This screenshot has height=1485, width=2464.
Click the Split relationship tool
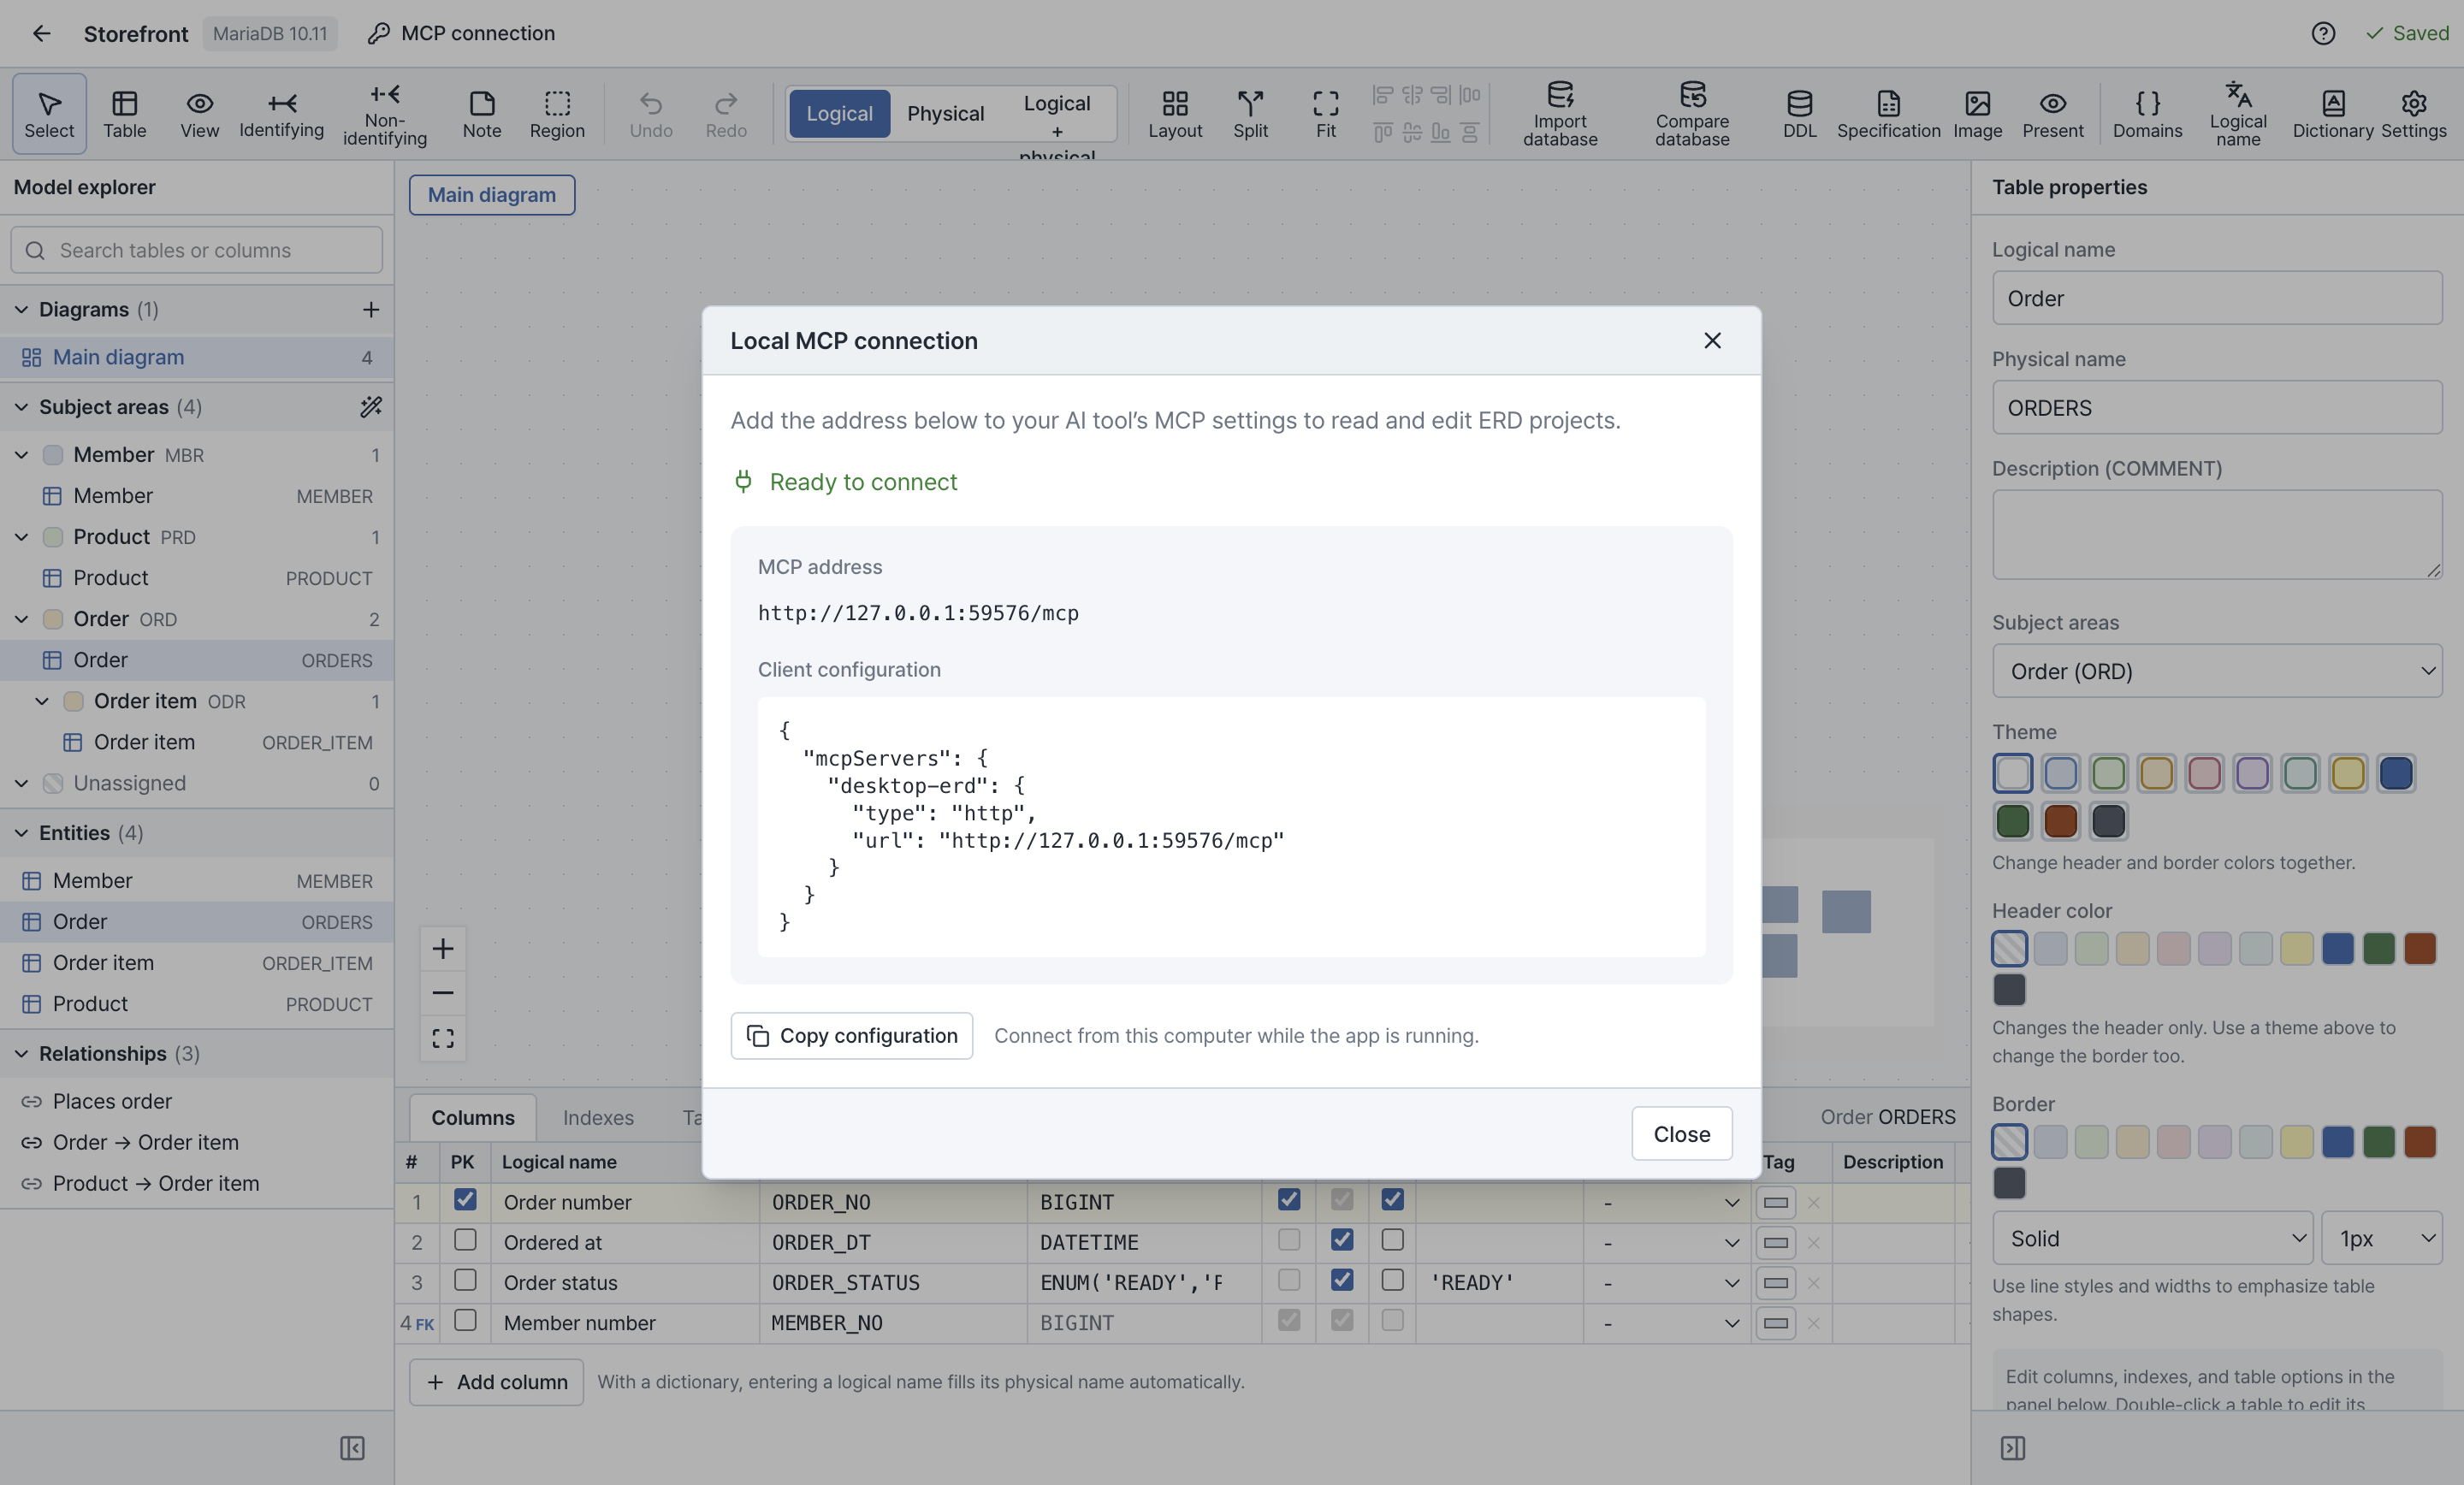(1250, 114)
